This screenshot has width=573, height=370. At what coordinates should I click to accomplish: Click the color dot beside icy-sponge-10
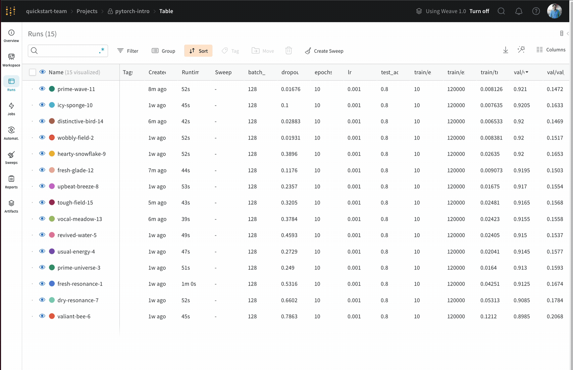pyautogui.click(x=52, y=105)
